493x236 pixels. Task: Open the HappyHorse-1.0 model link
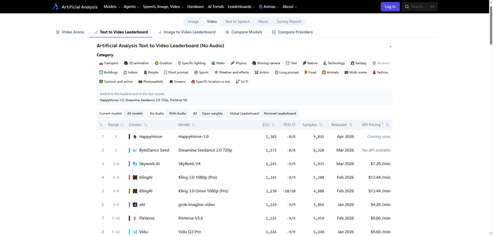(x=193, y=137)
